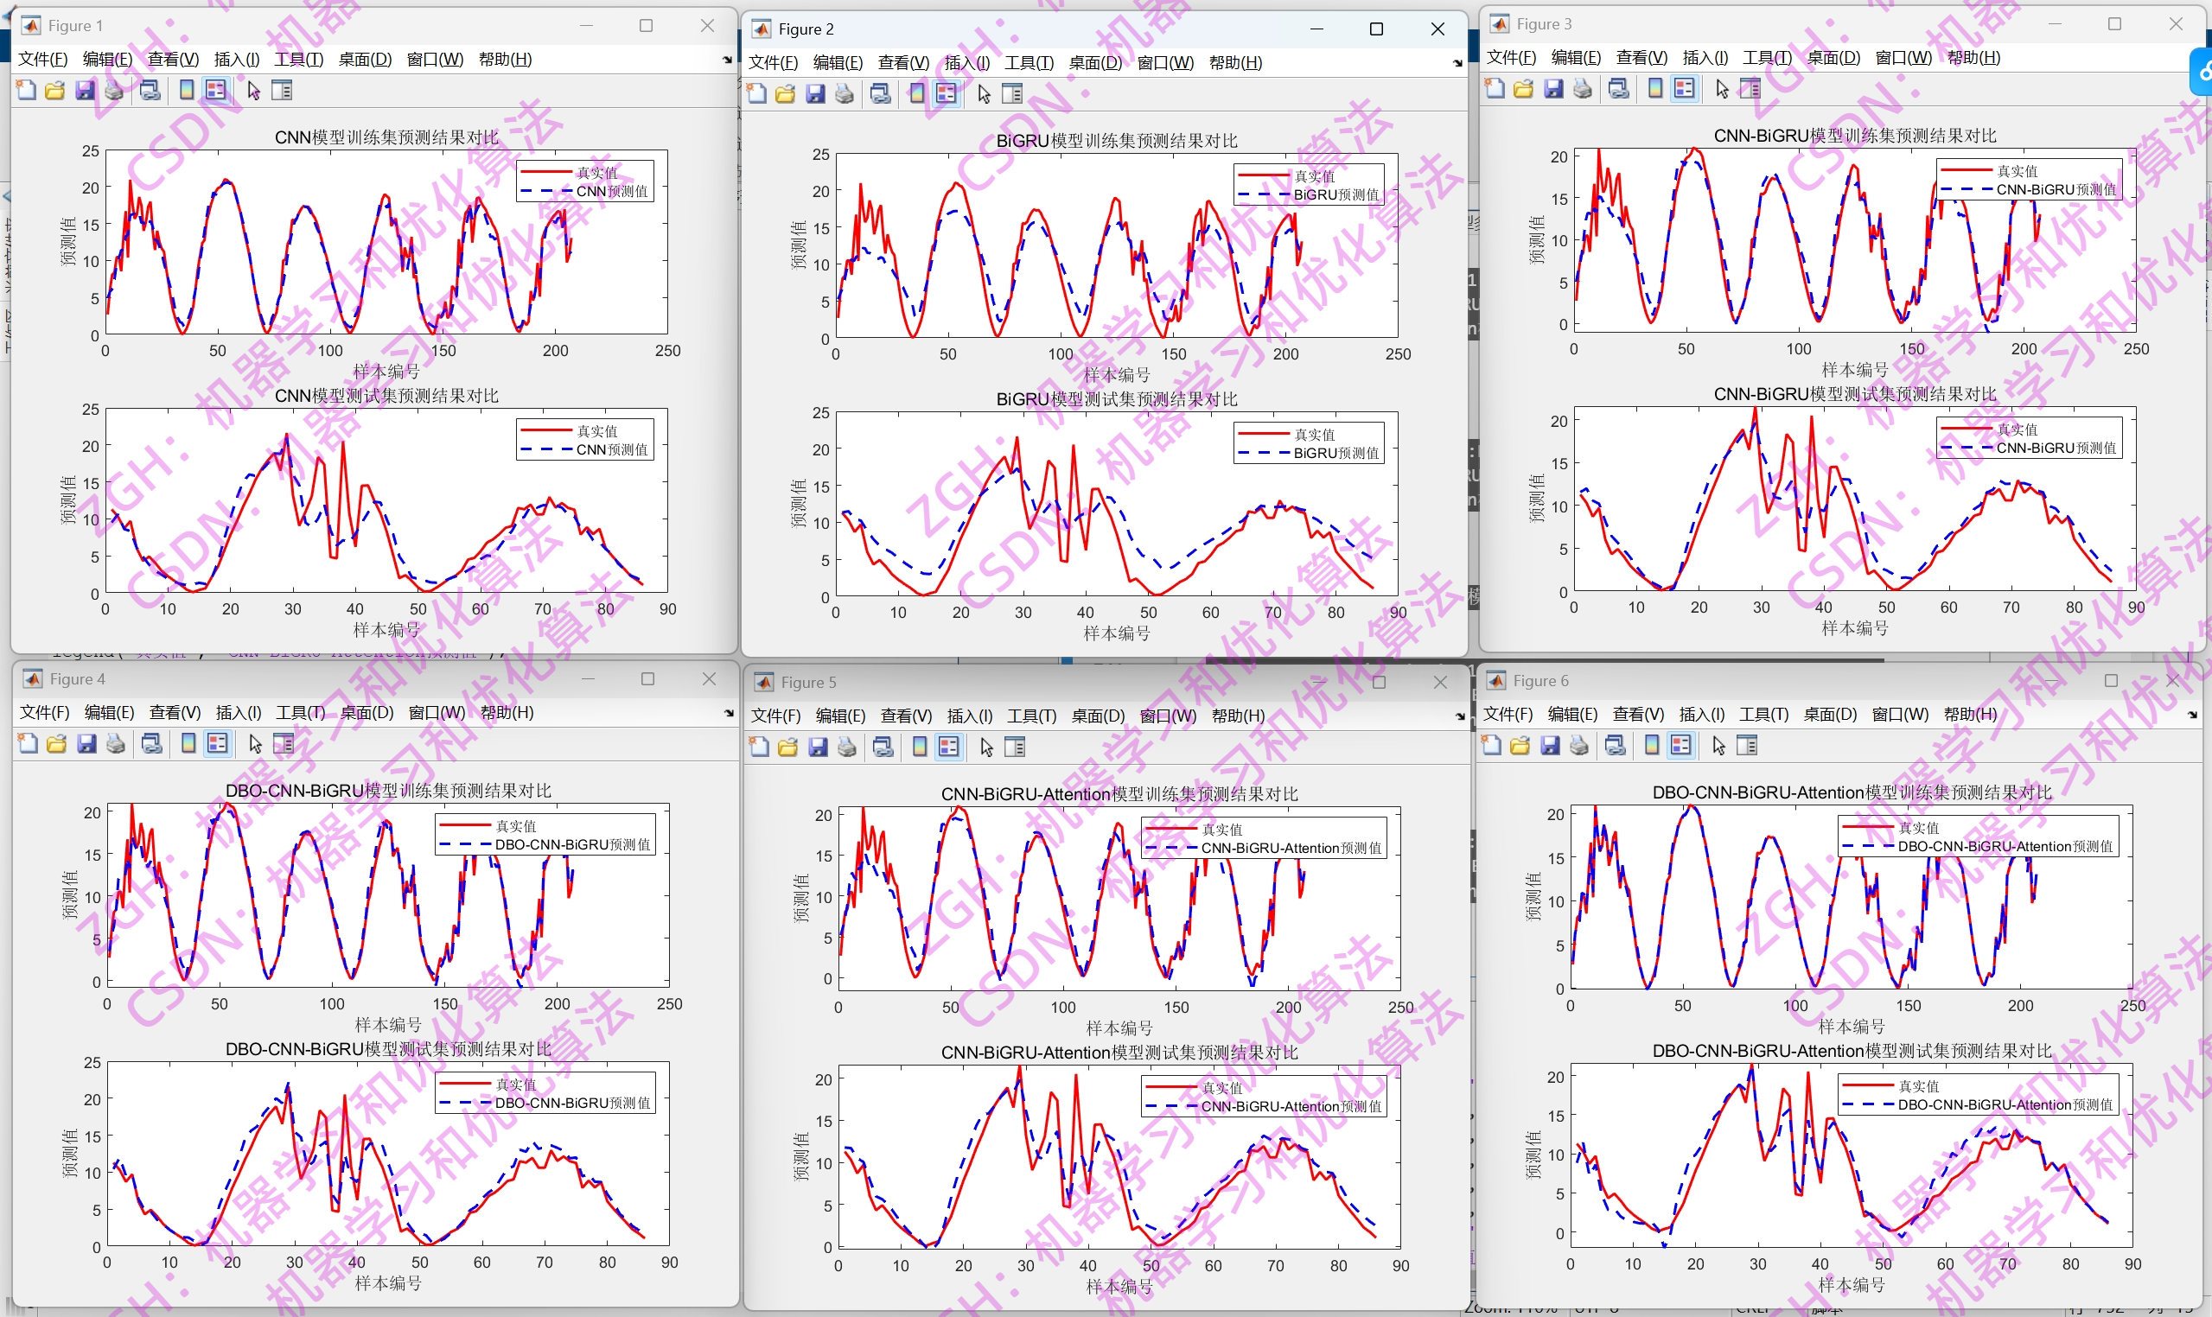Open Property Inspector in Figure 1 toolbar
This screenshot has height=1317, width=2212.
282,91
